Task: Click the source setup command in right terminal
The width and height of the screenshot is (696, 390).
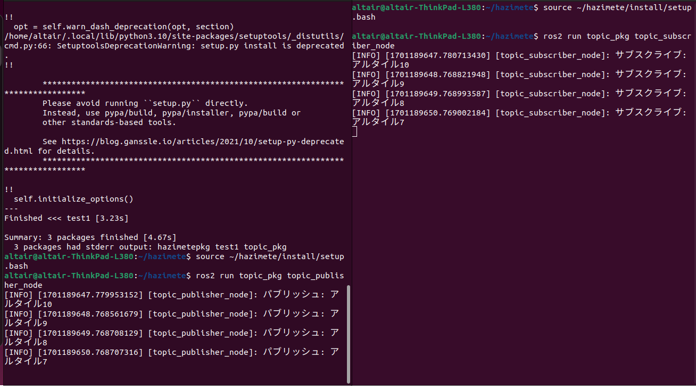Action: 616,7
